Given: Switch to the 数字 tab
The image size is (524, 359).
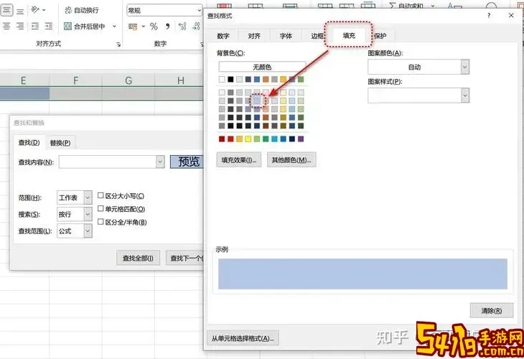Looking at the screenshot, I should [x=223, y=36].
